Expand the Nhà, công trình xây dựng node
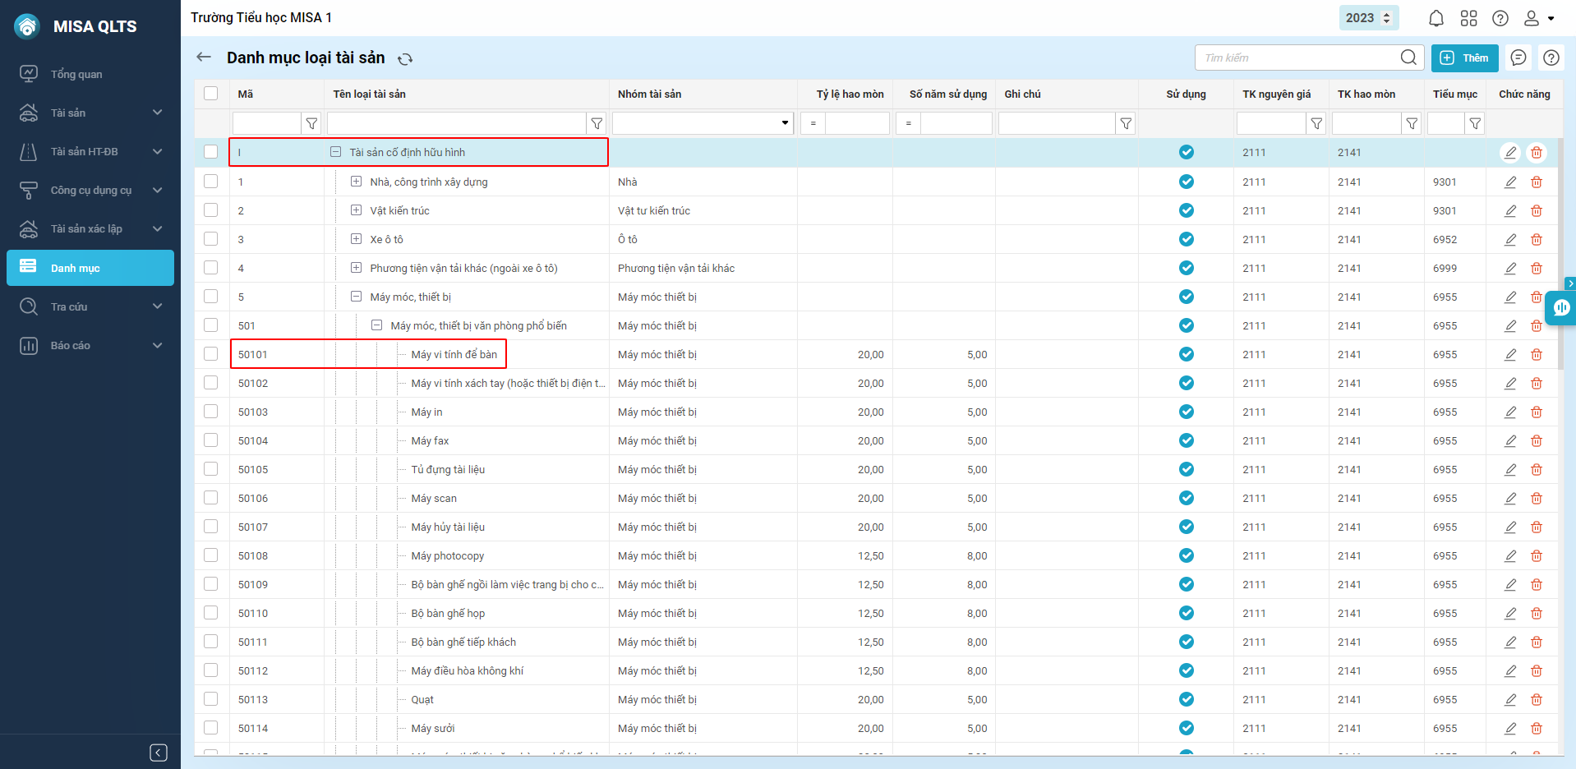This screenshot has width=1576, height=769. tap(356, 182)
